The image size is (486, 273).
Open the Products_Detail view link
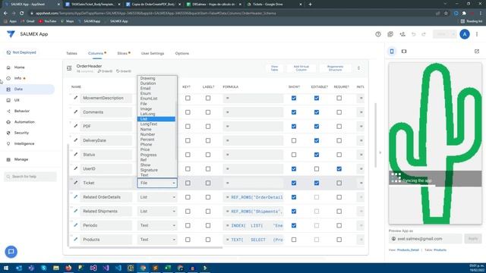pyautogui.click(x=408, y=249)
